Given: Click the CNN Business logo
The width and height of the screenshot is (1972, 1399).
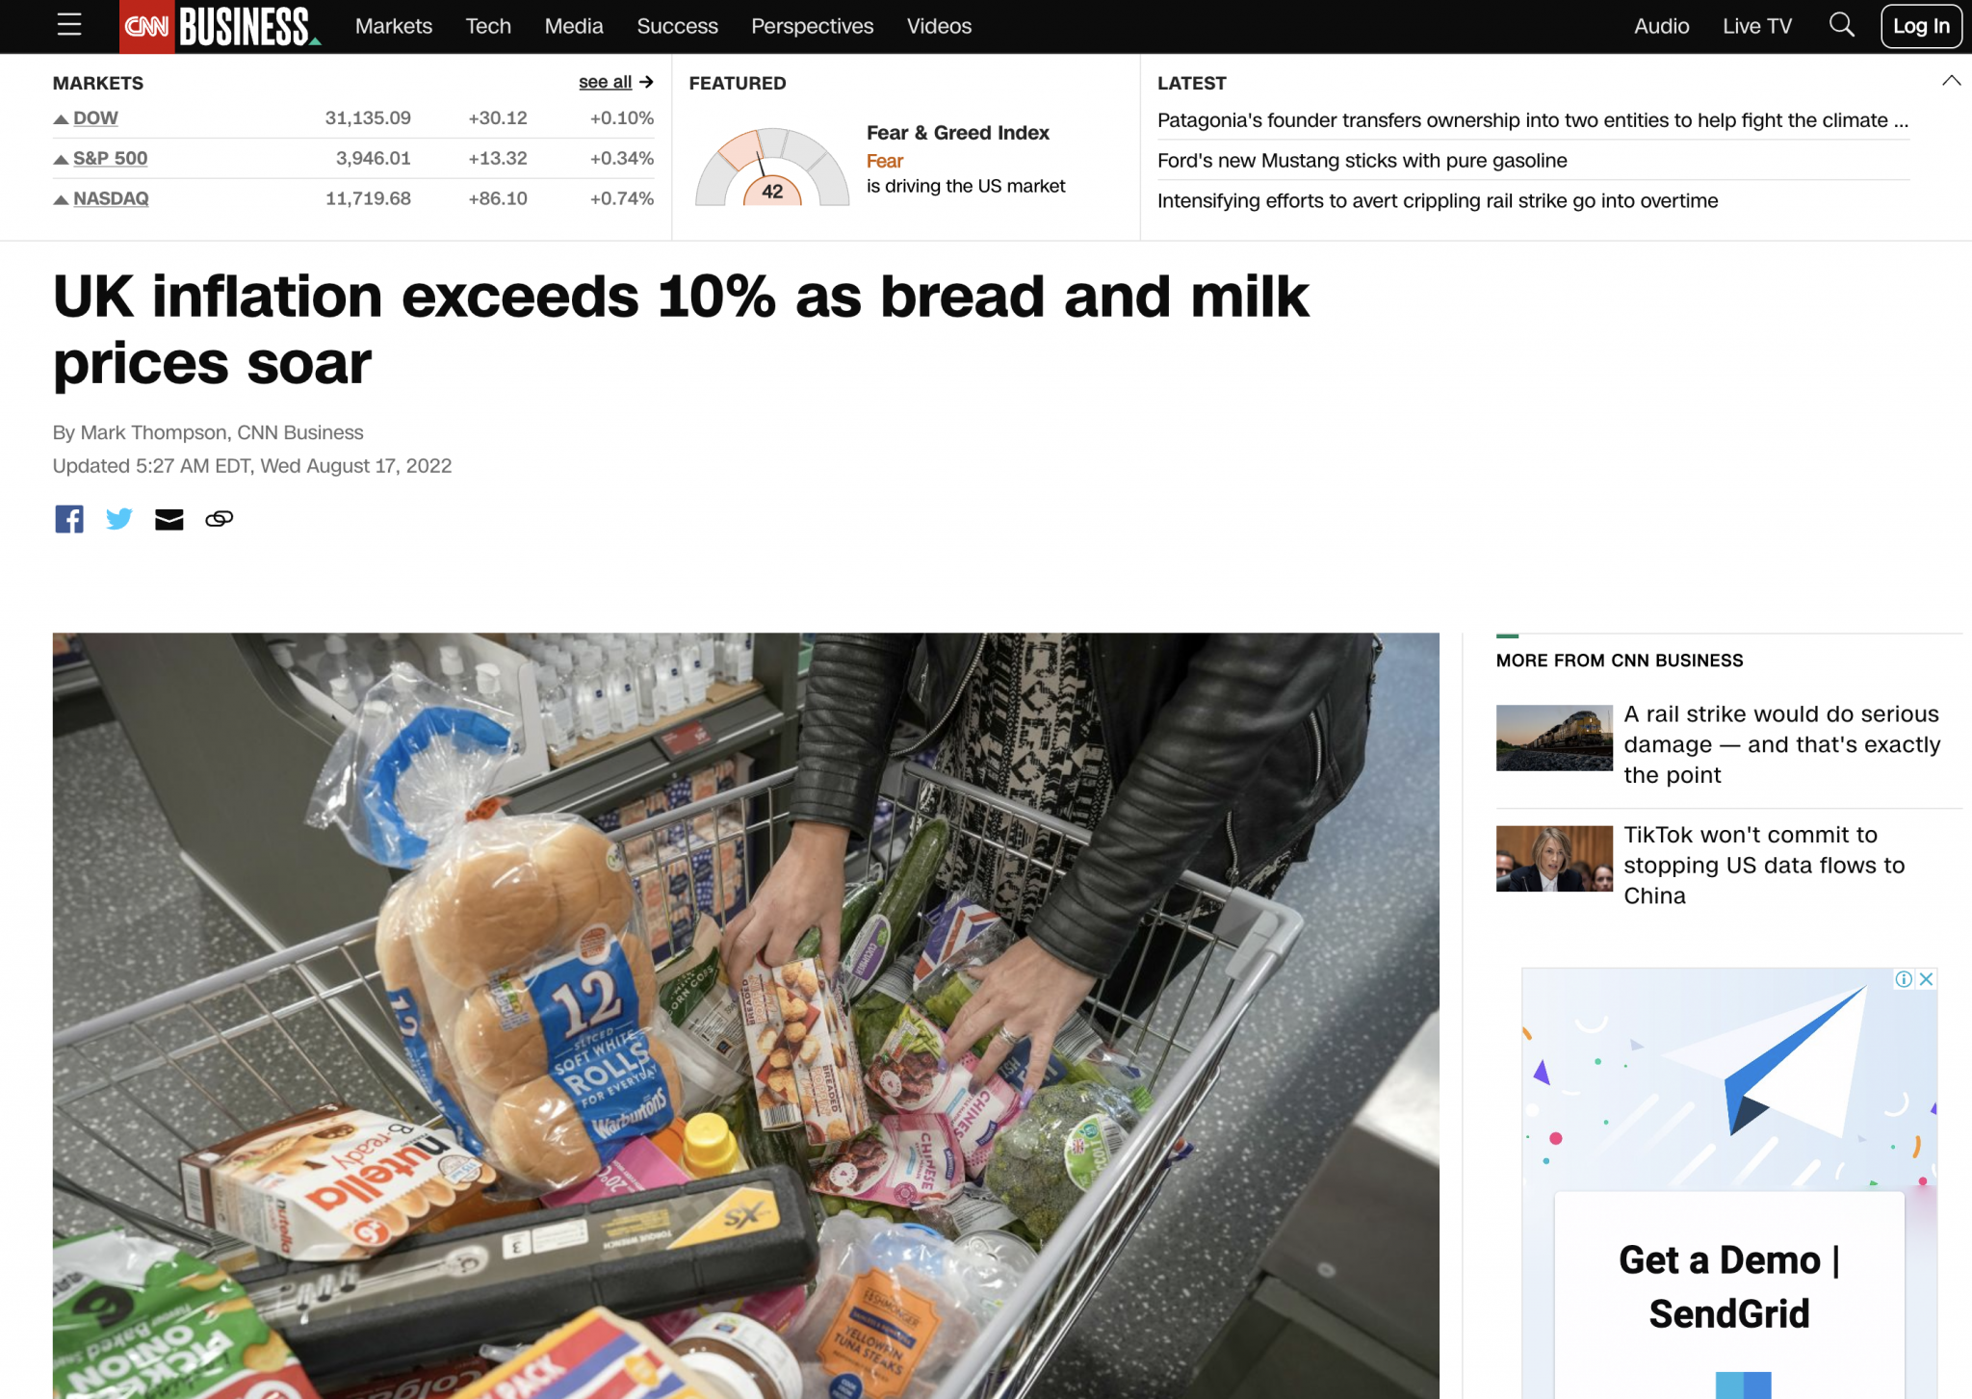Looking at the screenshot, I should click(221, 26).
